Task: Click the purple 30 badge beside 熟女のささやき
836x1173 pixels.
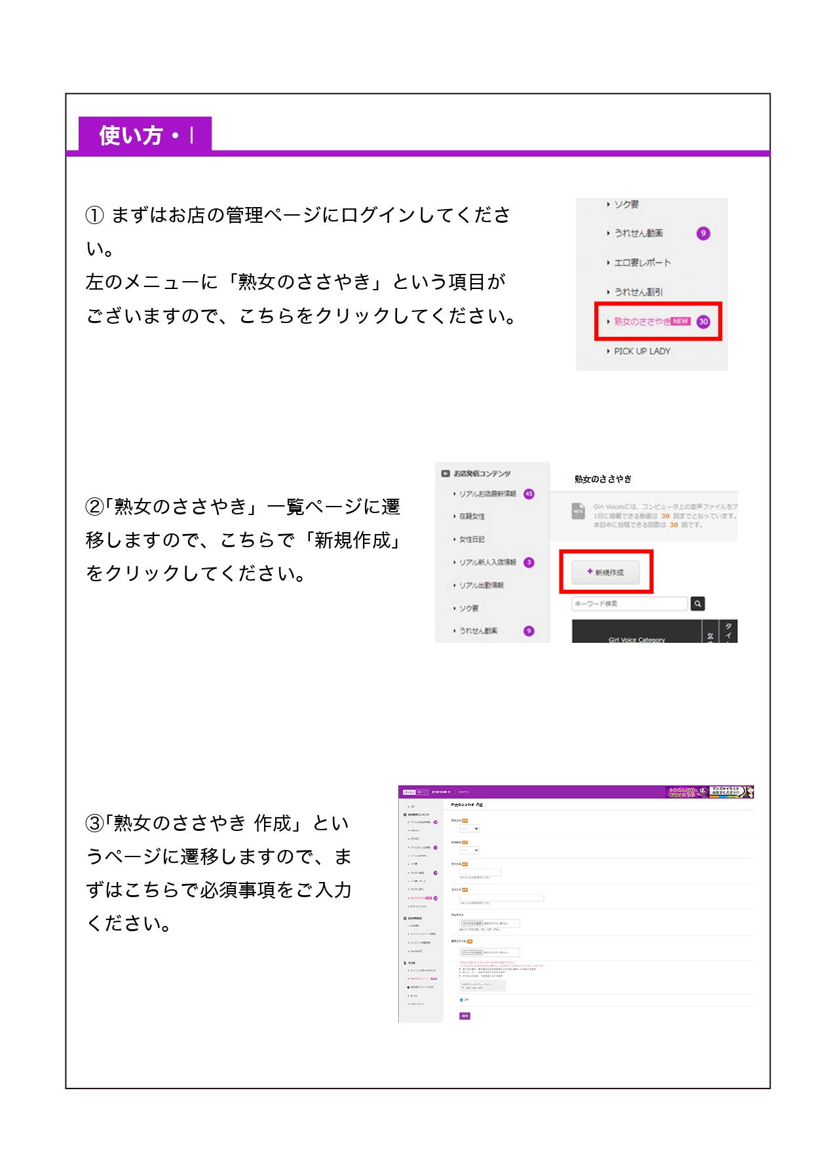Action: [x=703, y=322]
